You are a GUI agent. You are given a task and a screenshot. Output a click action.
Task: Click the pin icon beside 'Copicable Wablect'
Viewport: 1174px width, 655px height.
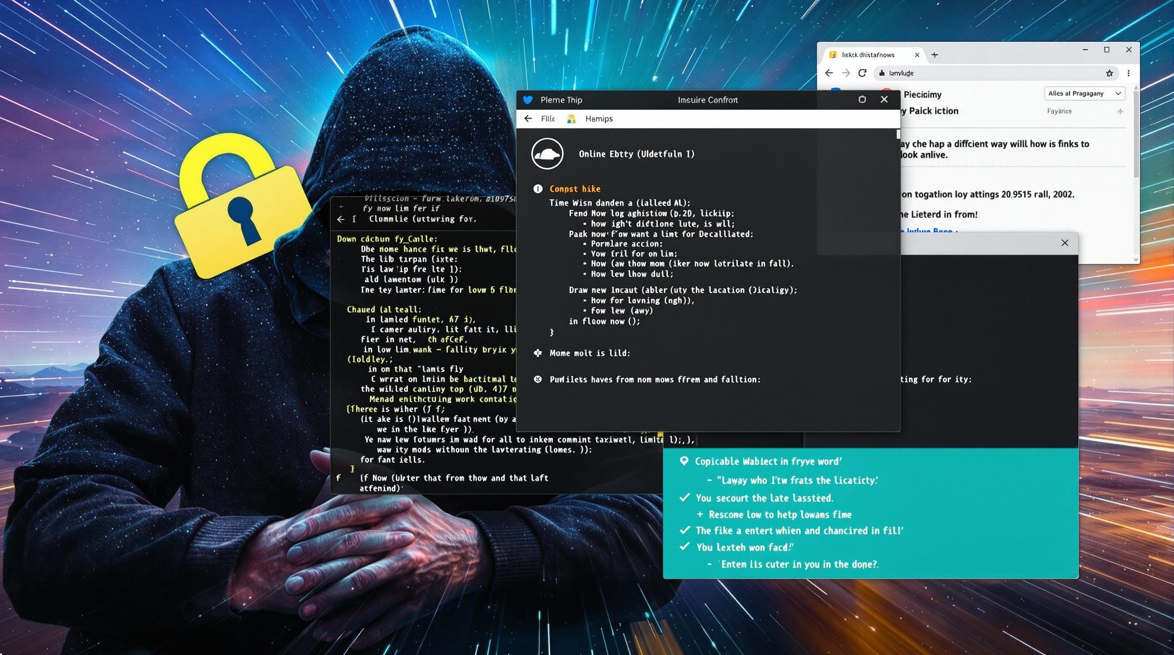[x=683, y=461]
